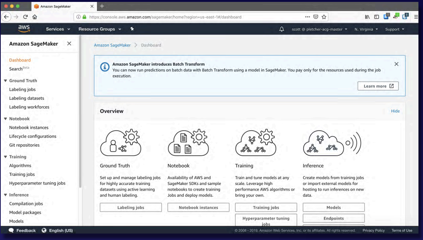Open the notifications bell icon
Viewport: 423px width, 240px height.
[281, 29]
